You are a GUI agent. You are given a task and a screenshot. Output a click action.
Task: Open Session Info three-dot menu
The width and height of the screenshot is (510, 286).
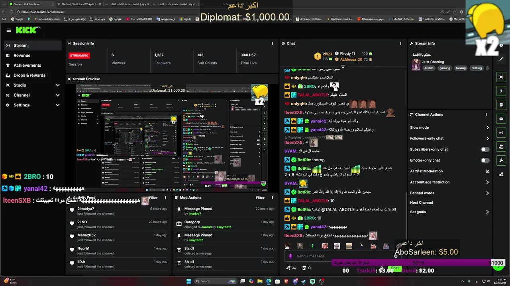click(273, 43)
